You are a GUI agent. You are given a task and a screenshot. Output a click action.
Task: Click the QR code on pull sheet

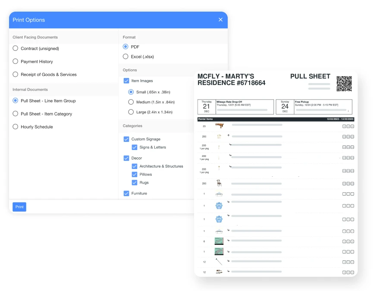tap(344, 84)
